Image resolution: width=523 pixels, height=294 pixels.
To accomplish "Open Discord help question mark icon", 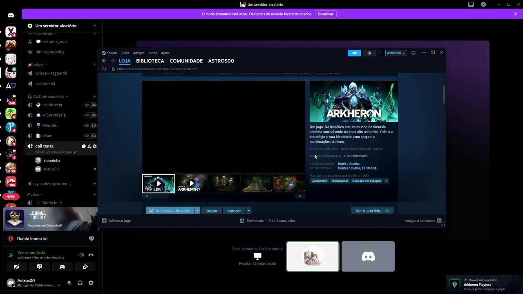I will coord(483,4).
